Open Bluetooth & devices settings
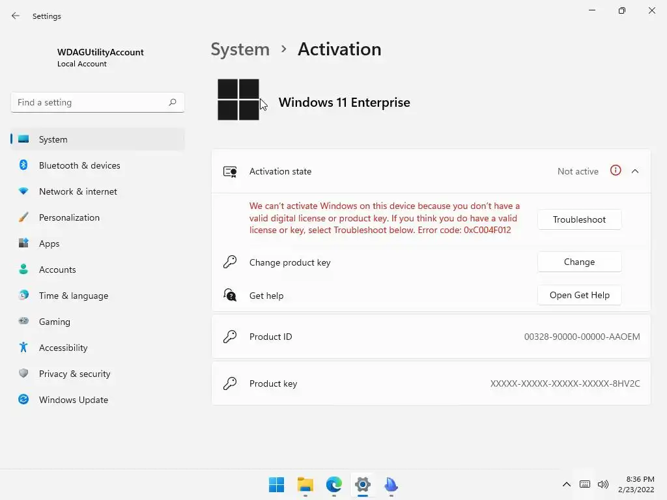Screen dimensions: 667x500 [x=98, y=165]
